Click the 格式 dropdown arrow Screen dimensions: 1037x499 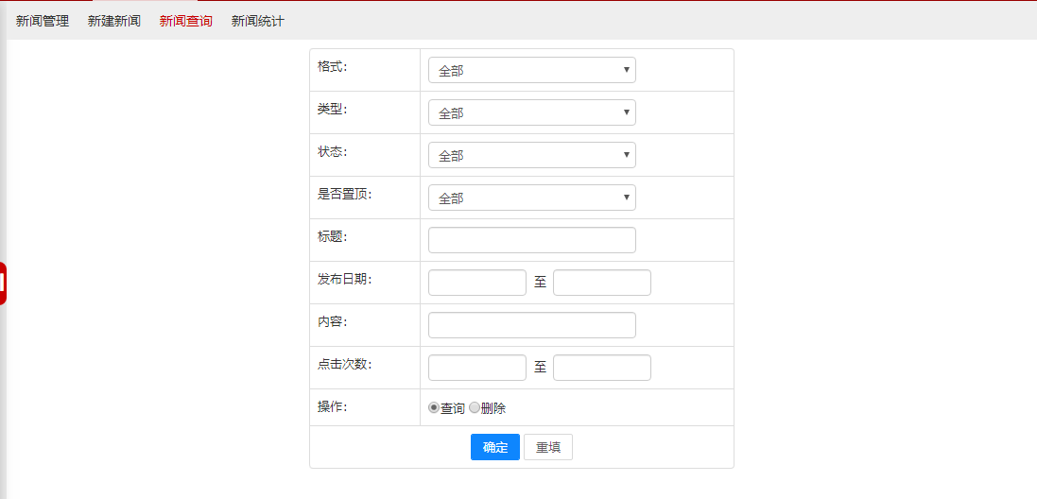(626, 70)
